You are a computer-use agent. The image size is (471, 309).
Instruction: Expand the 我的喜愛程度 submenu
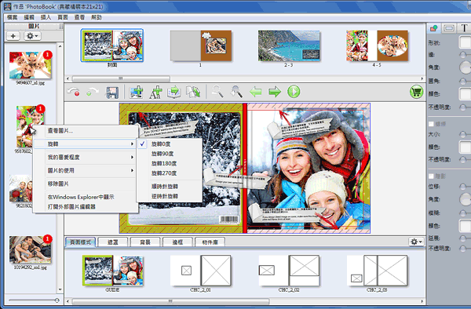86,157
